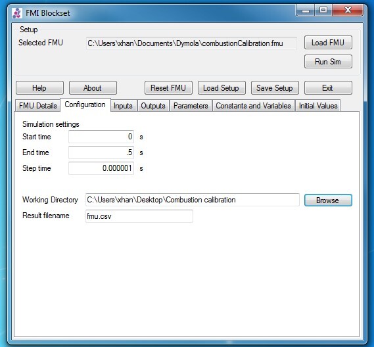Switch to the FMU Details tab
The width and height of the screenshot is (374, 347).
[37, 106]
